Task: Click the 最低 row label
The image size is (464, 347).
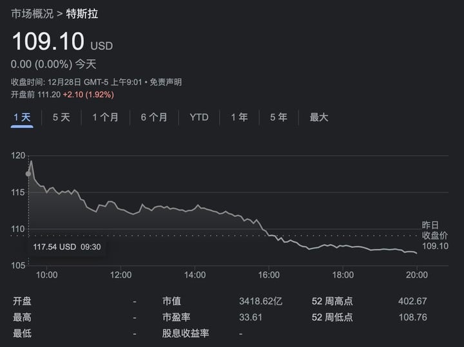Action: 22,333
